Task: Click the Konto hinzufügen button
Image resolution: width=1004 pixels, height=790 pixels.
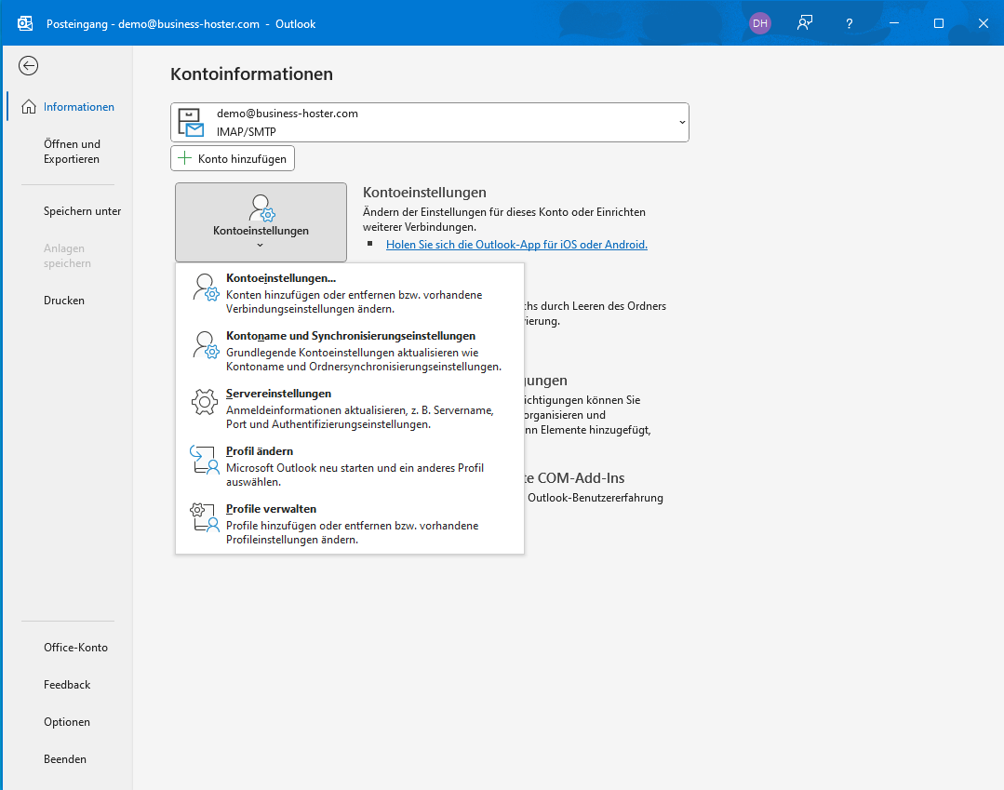Action: point(233,158)
